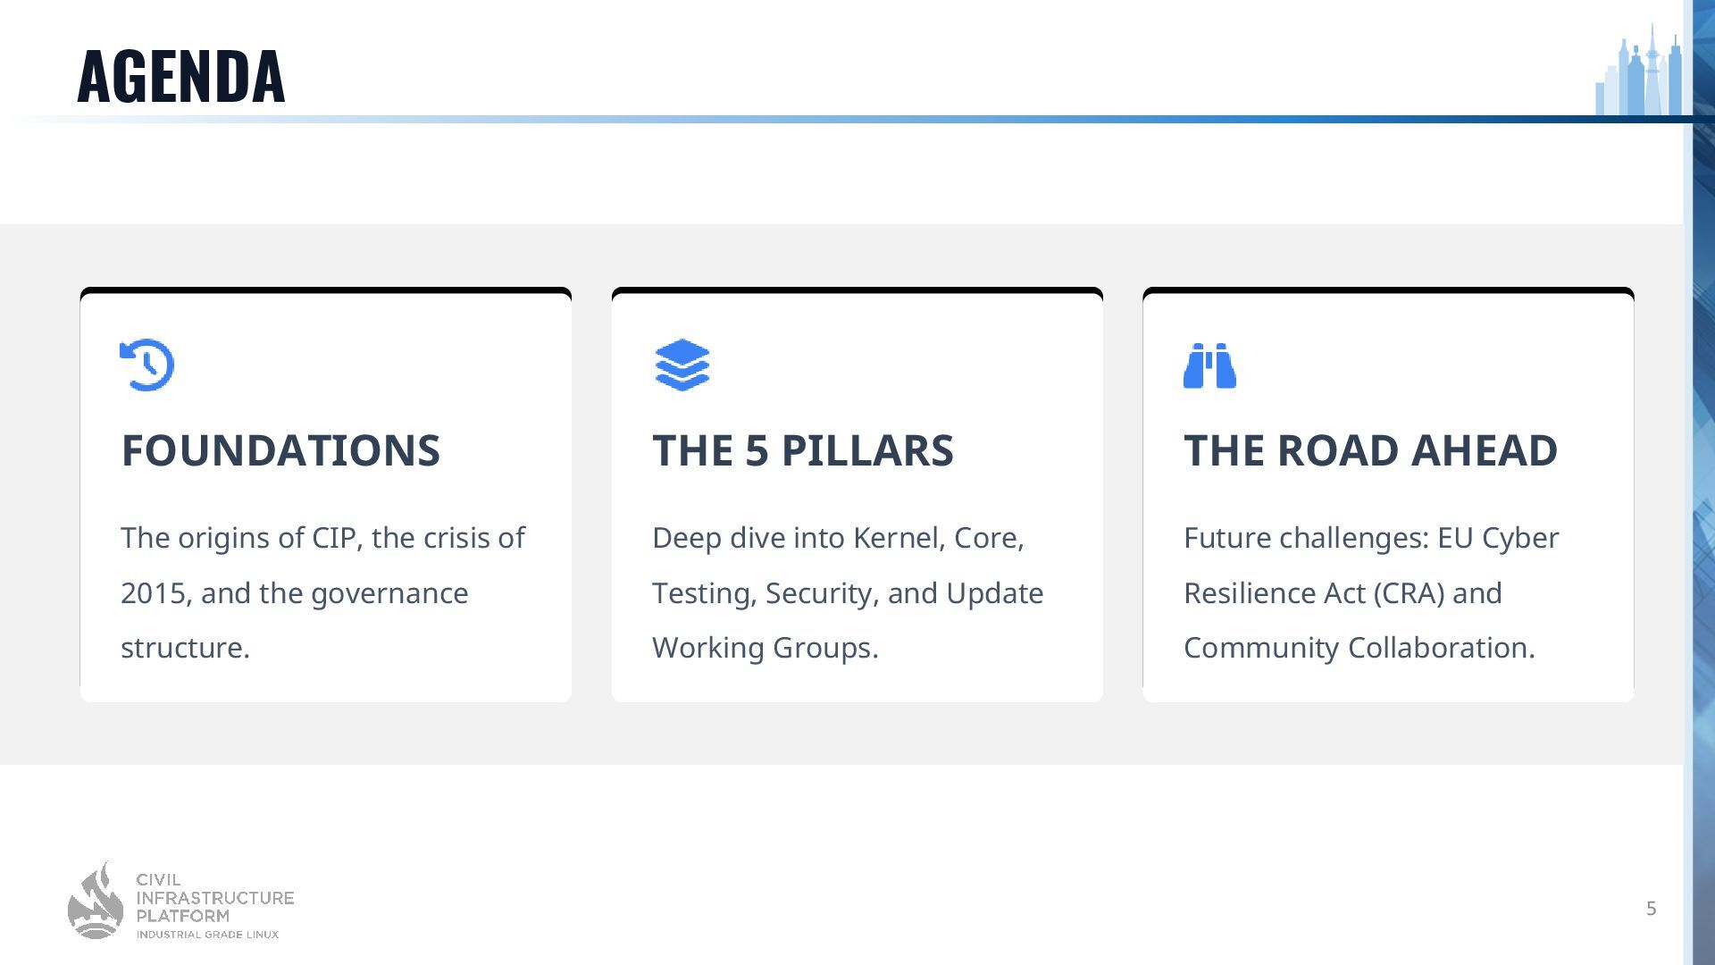Select THE ROAD AHEAD card heading
The width and height of the screenshot is (1715, 965).
pos(1370,449)
